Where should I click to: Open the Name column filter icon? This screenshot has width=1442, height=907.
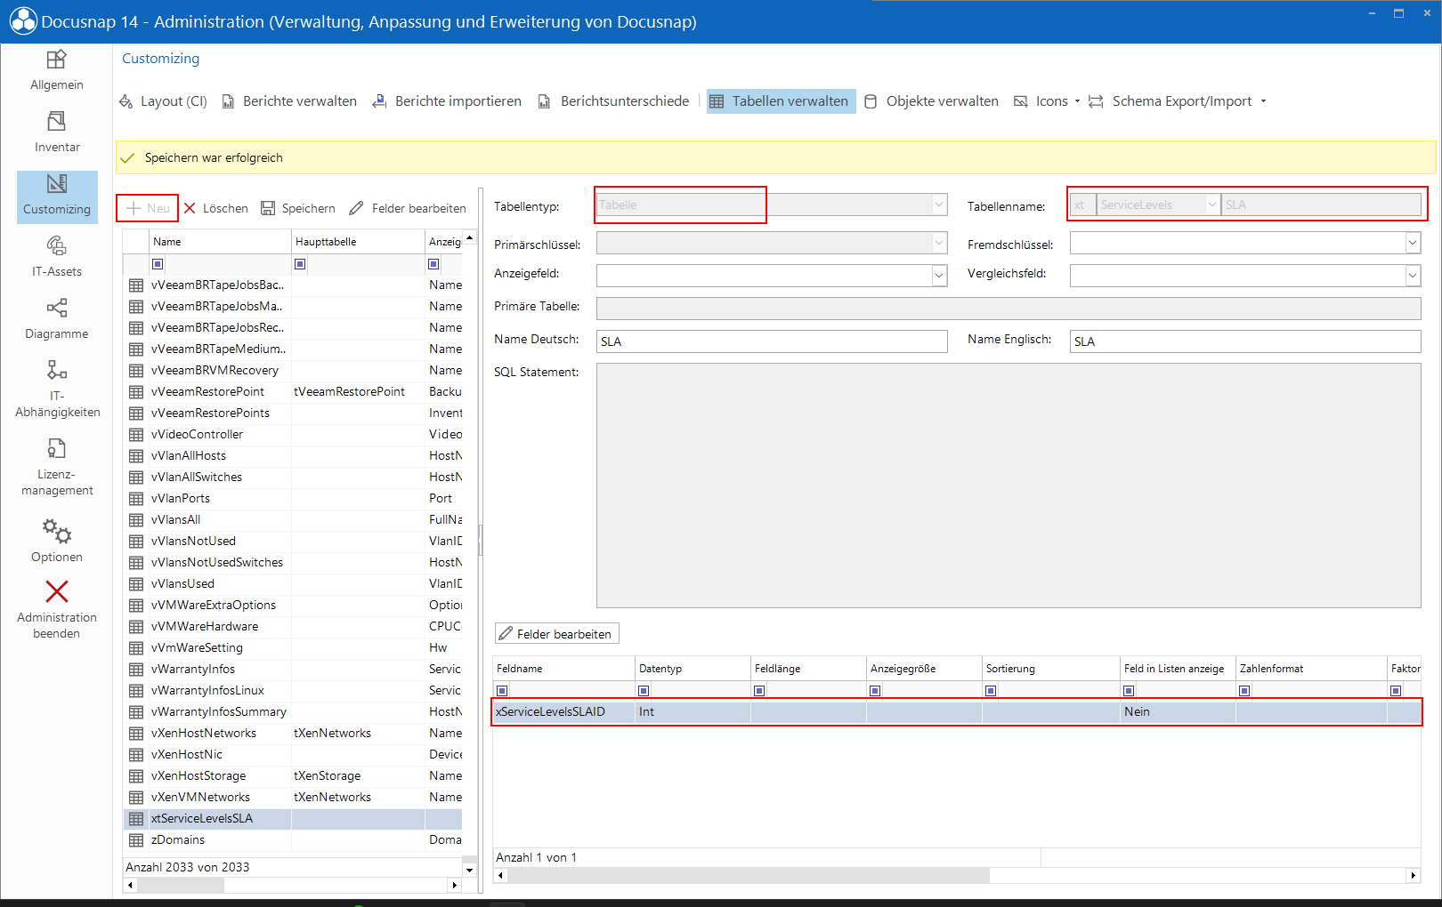pyautogui.click(x=158, y=264)
